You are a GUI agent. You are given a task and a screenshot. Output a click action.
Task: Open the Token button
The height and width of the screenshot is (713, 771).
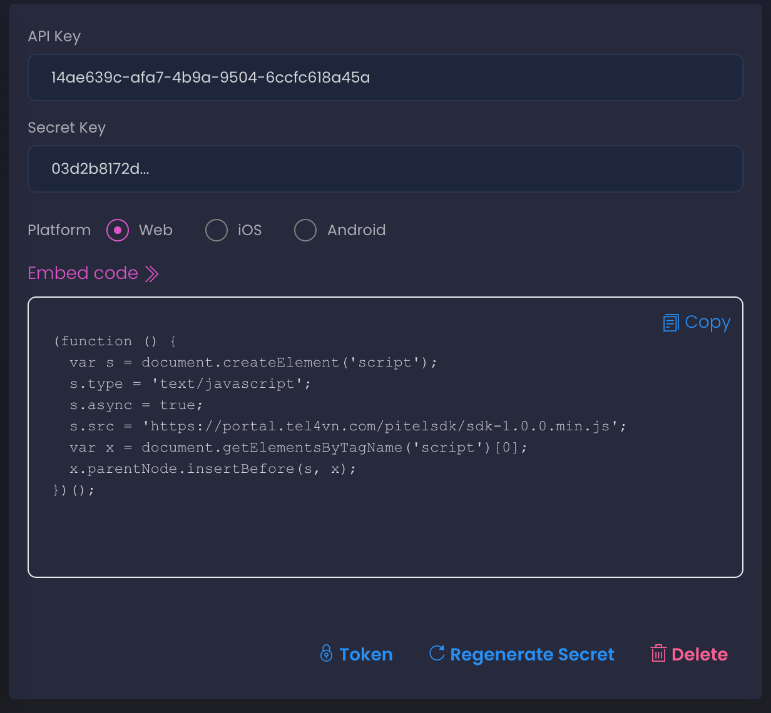pos(356,654)
